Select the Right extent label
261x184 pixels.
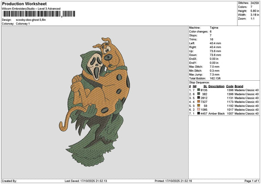point(193,47)
